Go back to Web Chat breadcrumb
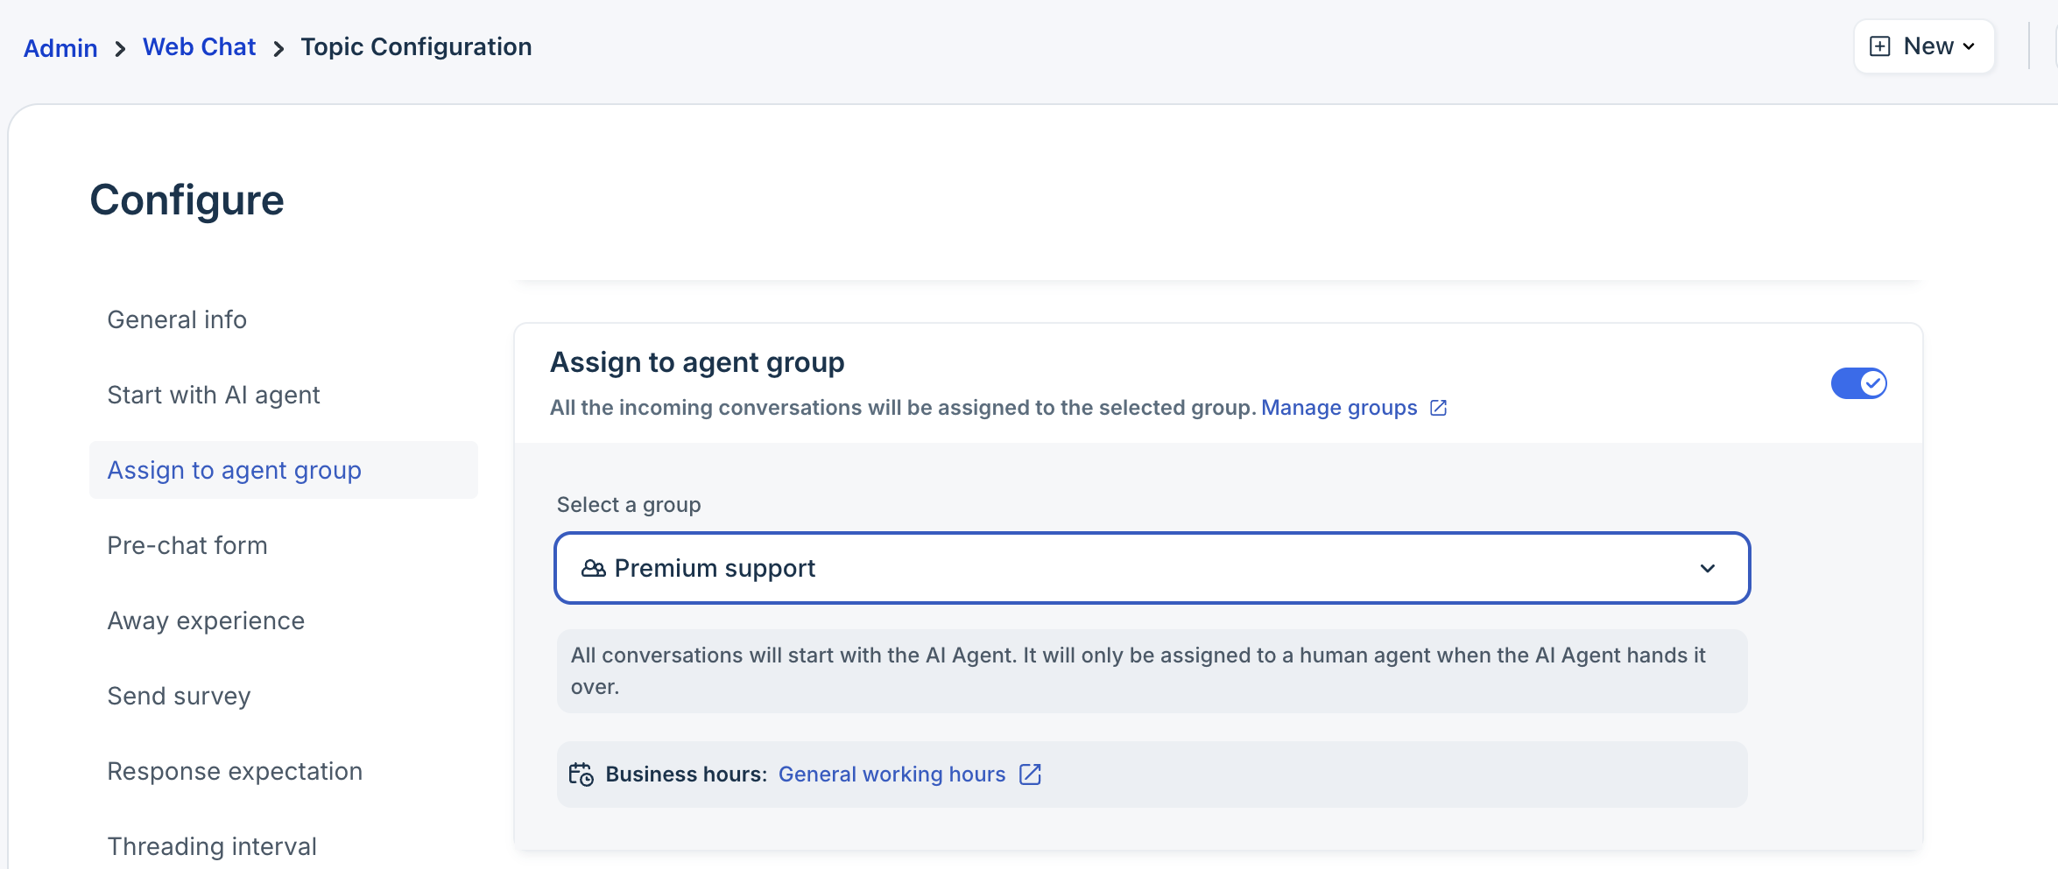This screenshot has width=2058, height=869. (x=199, y=47)
